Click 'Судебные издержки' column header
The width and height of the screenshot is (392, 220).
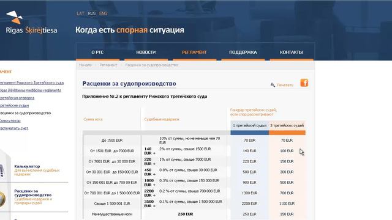click(x=162, y=120)
